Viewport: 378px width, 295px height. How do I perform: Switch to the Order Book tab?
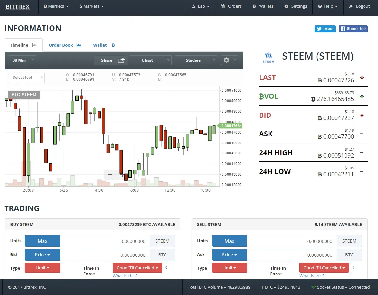(x=65, y=45)
